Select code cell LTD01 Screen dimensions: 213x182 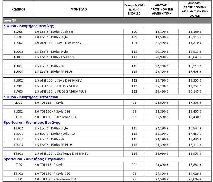pos(18,134)
